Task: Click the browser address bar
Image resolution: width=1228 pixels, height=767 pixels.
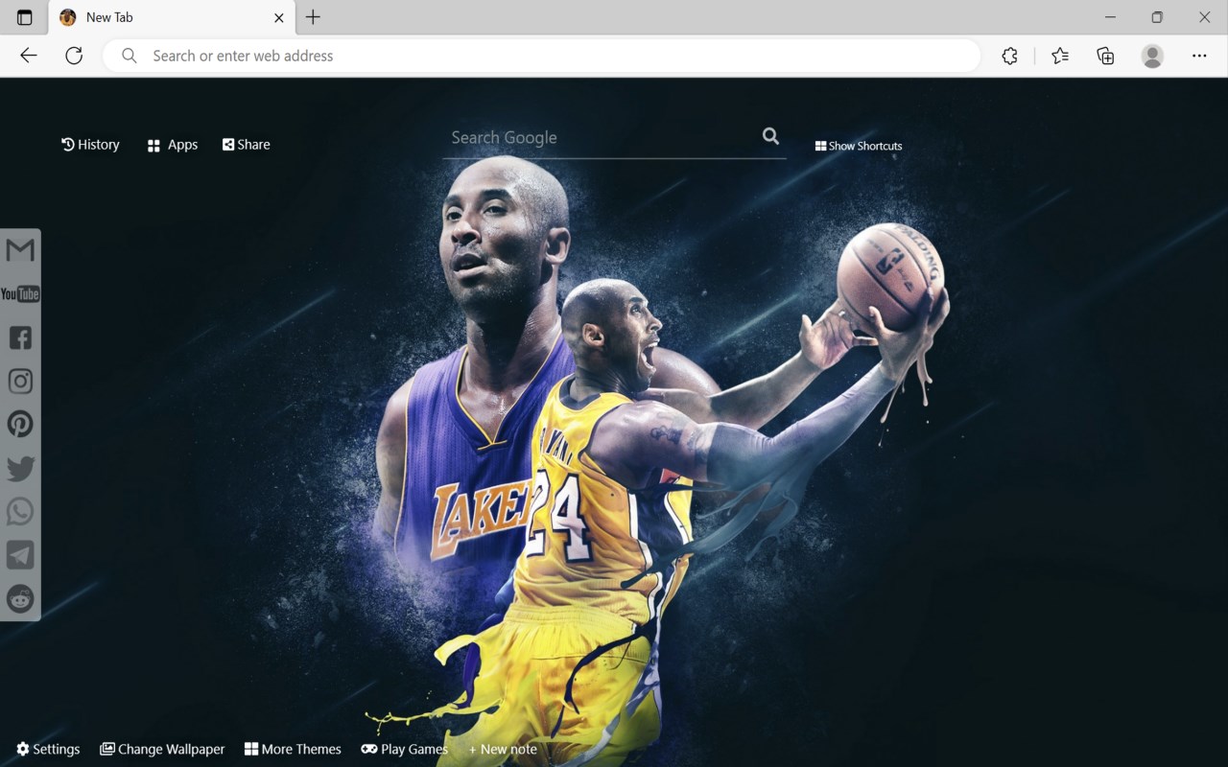Action: [x=542, y=56]
